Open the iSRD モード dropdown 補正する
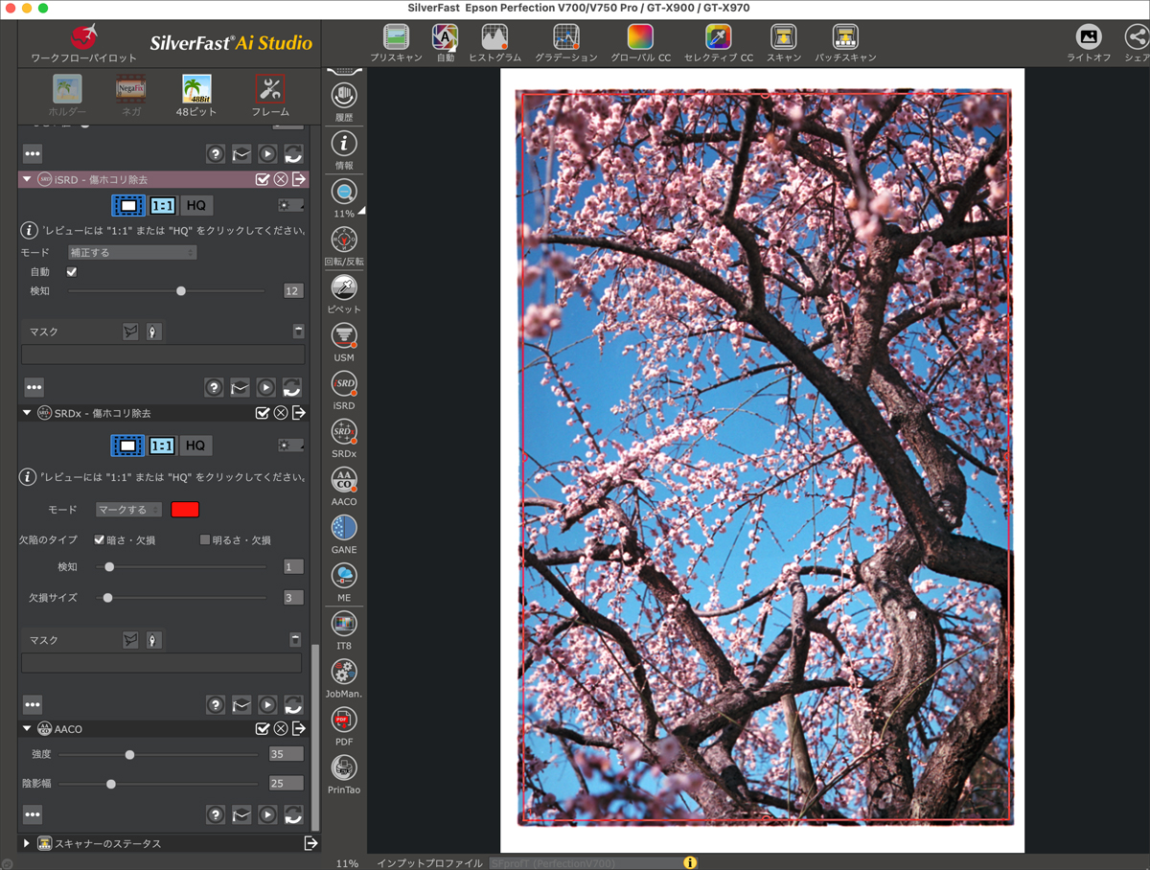This screenshot has height=870, width=1150. [x=132, y=253]
